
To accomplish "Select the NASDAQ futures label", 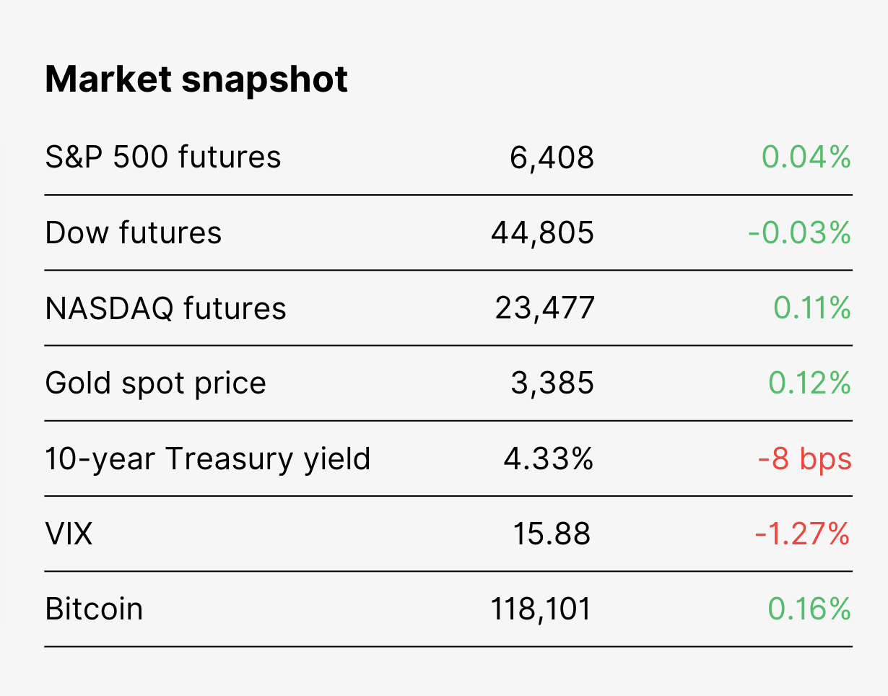I will (x=166, y=308).
